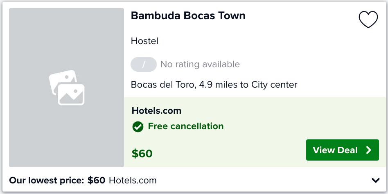Click the Free cancellation label
Viewport: 388px width, 194px height.
point(186,126)
